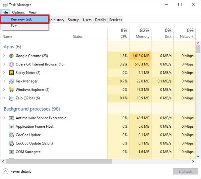Click the Antimalware Service Executable icon

pos(11,118)
